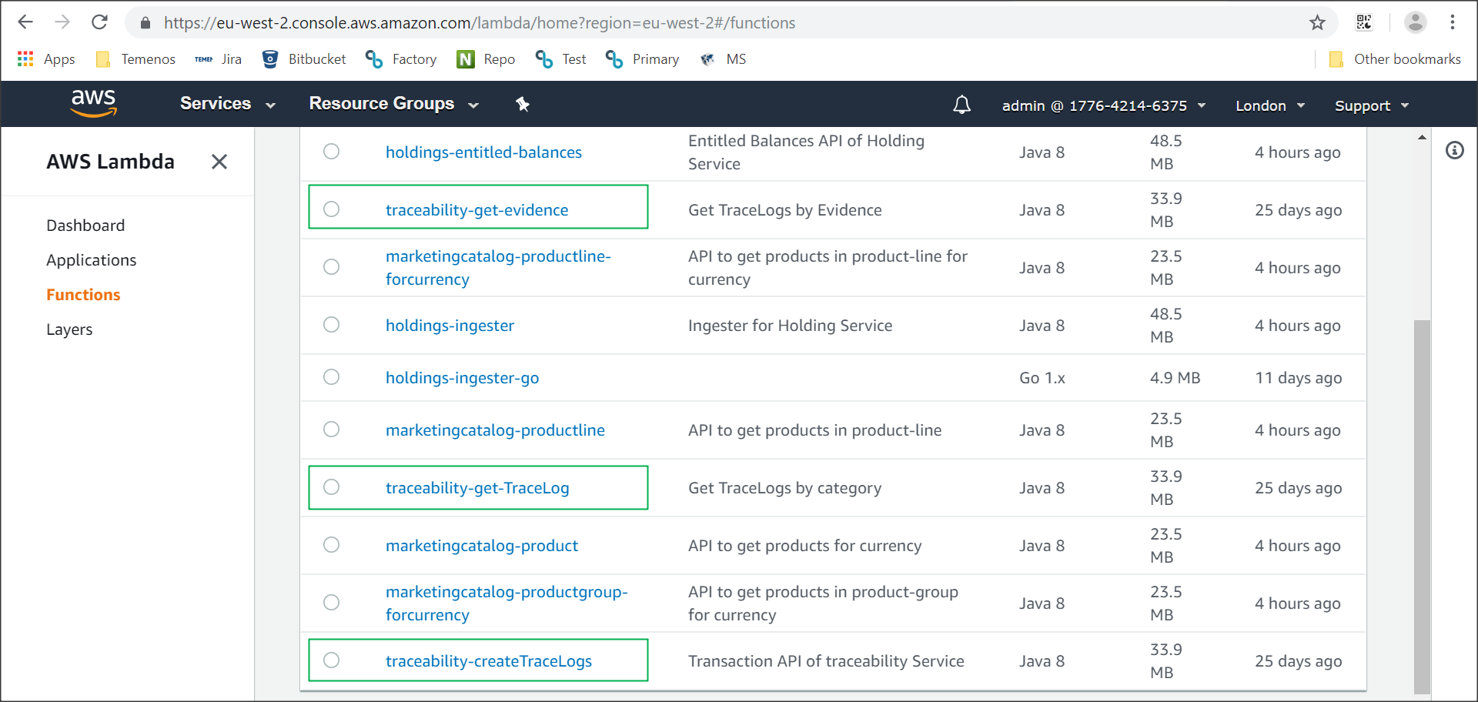Viewport: 1478px width, 702px height.
Task: Open the Bitbucket bookmark
Action: pyautogui.click(x=304, y=59)
